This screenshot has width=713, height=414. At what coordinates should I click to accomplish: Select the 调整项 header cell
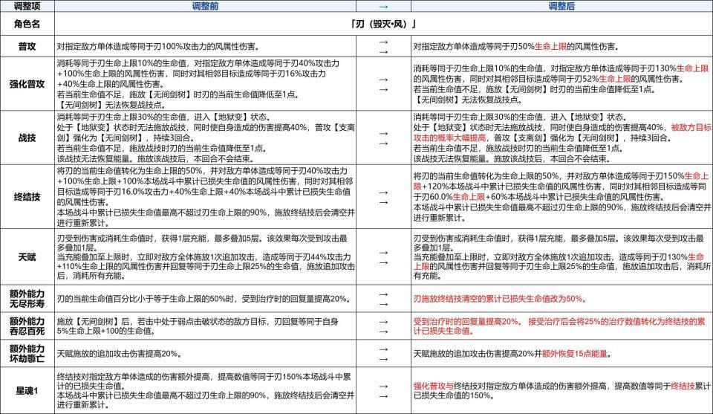(x=27, y=6)
